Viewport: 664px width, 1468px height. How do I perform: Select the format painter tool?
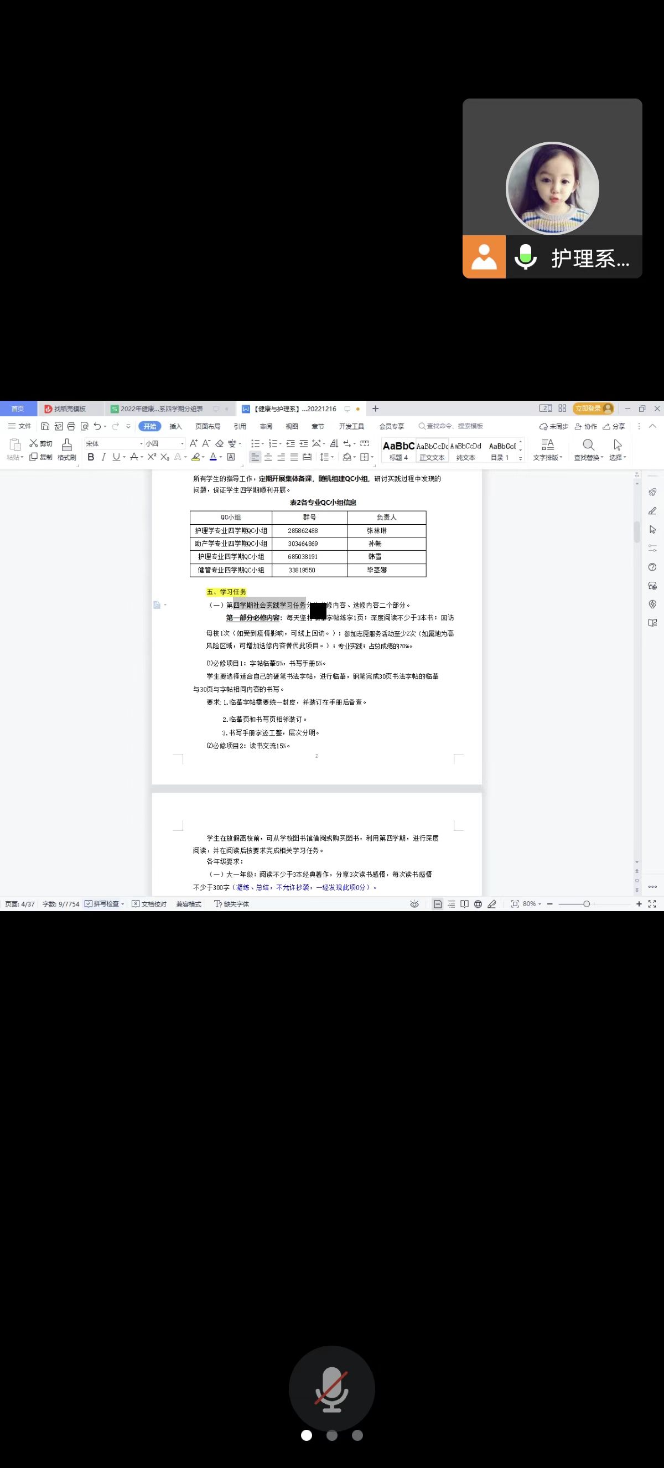pyautogui.click(x=66, y=449)
